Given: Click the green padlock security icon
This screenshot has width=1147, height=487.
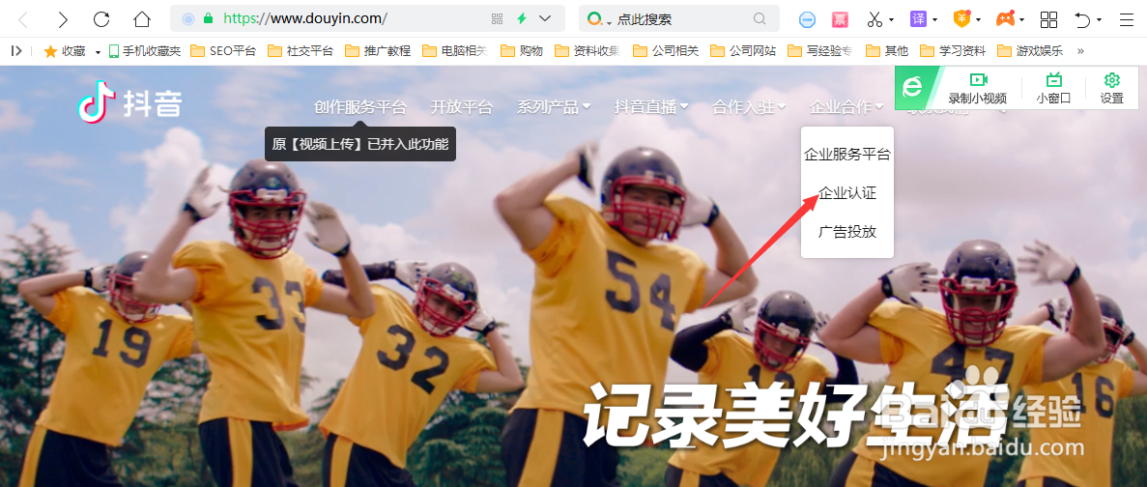Looking at the screenshot, I should coord(210,19).
